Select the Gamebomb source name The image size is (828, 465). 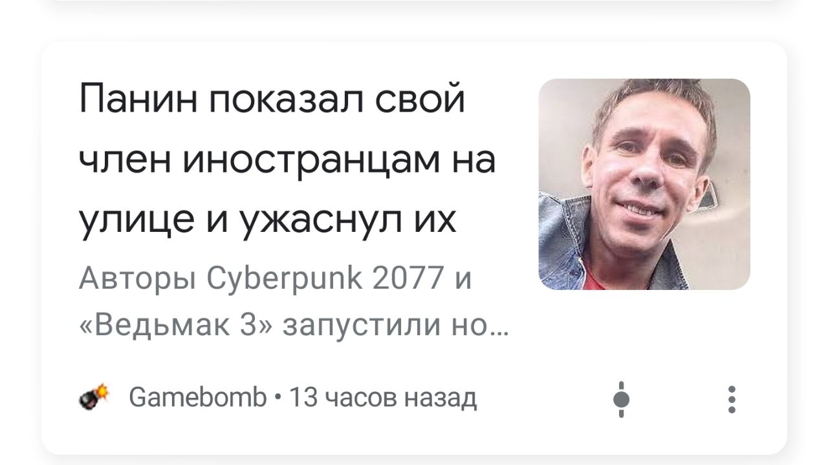point(197,398)
